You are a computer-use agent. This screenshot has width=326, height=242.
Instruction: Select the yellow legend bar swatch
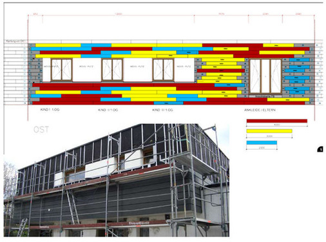[269, 131]
